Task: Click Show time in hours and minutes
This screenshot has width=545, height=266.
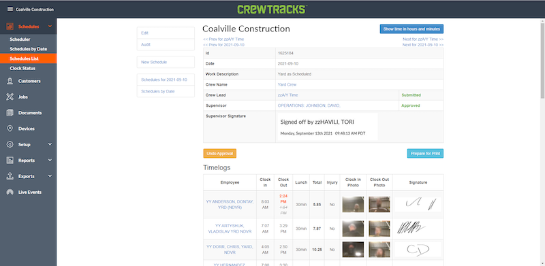Action: [x=411, y=29]
